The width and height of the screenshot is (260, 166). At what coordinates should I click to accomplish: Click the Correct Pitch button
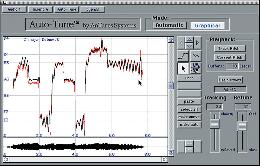click(x=230, y=58)
